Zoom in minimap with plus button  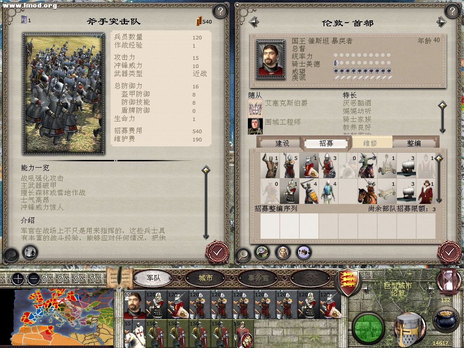click(18, 279)
